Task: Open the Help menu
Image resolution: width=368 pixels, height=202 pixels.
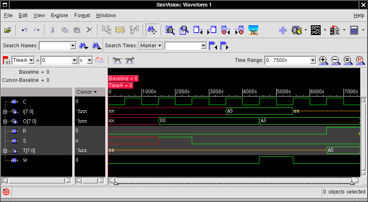Action: point(359,15)
